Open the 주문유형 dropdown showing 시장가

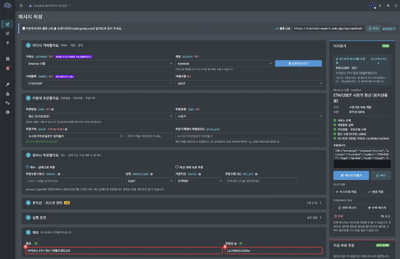[249, 116]
